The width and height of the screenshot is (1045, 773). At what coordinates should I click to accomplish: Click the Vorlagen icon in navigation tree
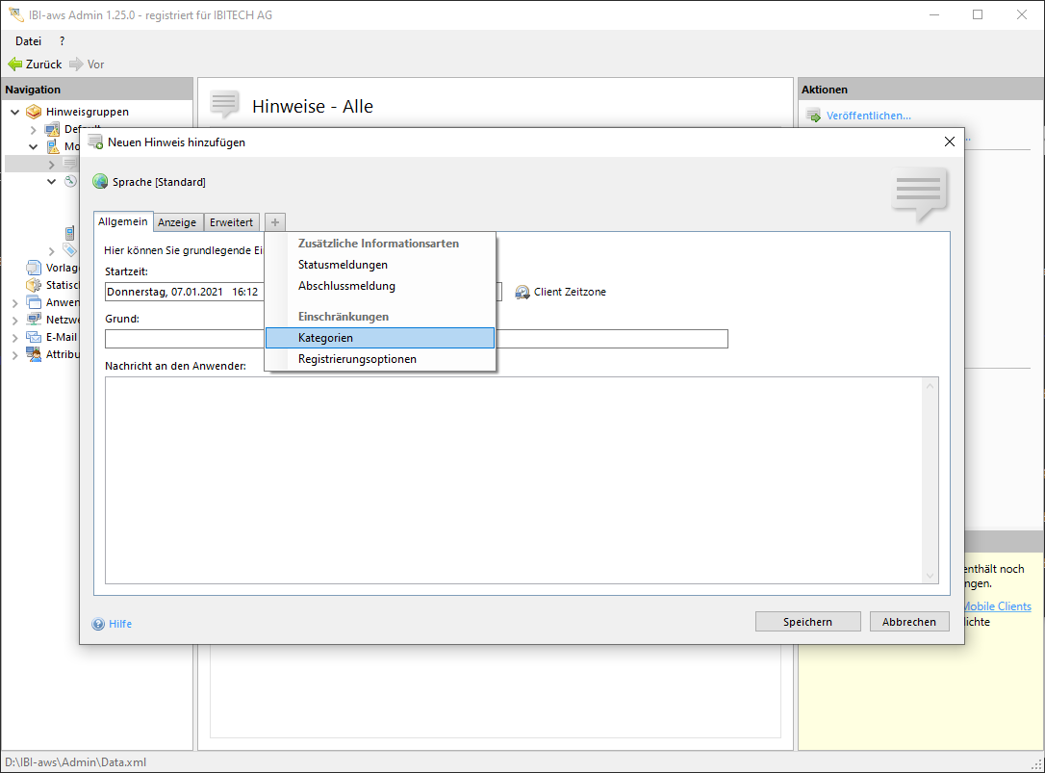pos(35,268)
